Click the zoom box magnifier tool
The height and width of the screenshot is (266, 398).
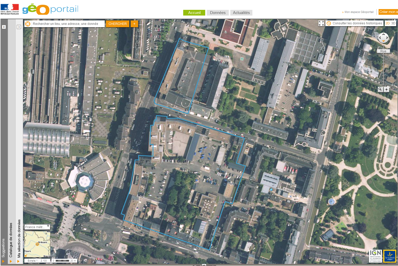tap(380, 89)
